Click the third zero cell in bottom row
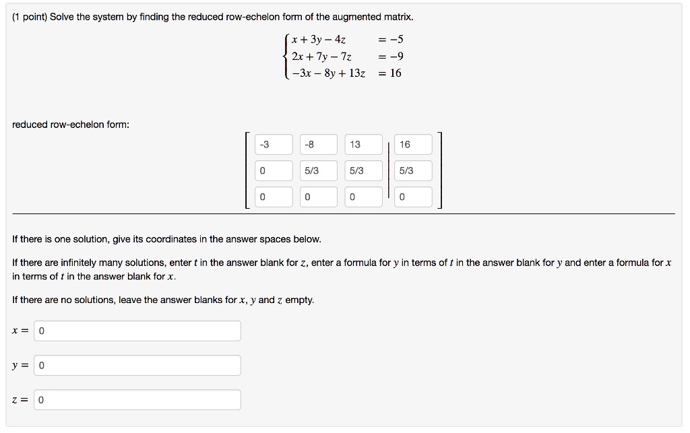Image resolution: width=690 pixels, height=433 pixels. [363, 197]
